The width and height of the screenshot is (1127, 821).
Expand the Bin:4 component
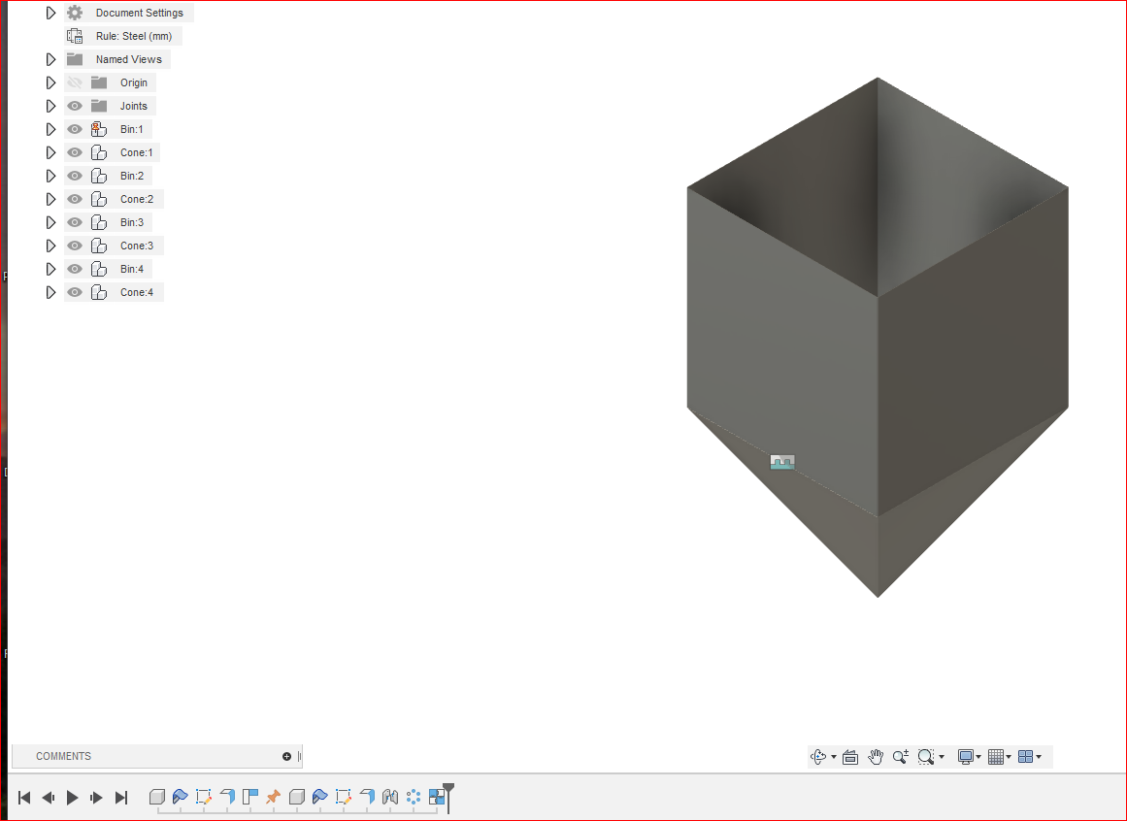(x=50, y=269)
